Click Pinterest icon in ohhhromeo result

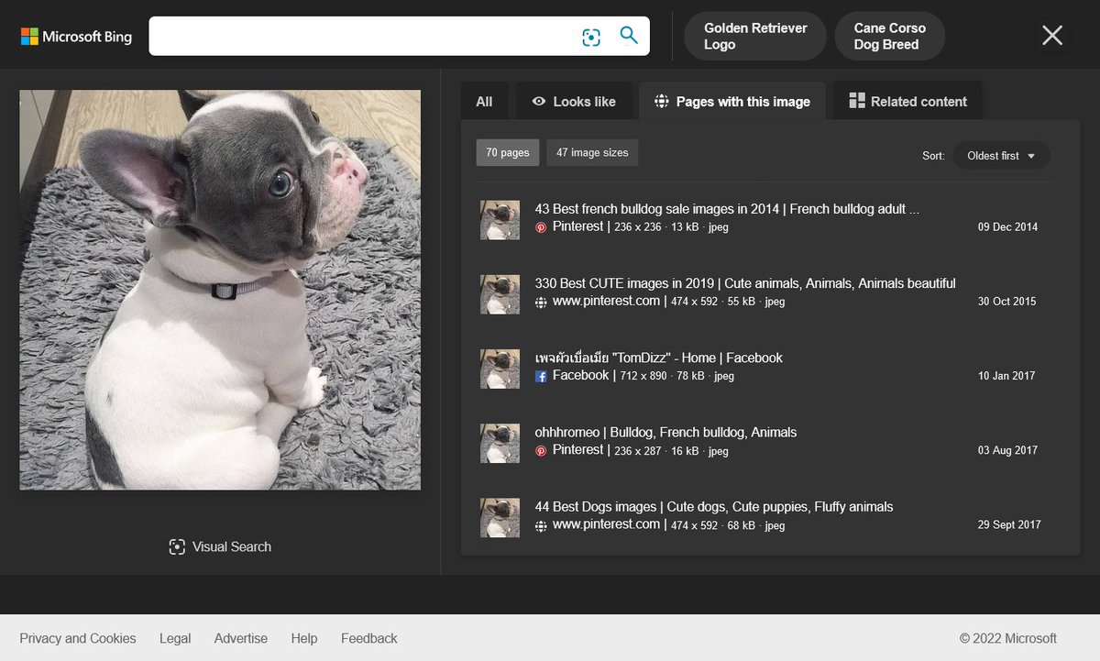click(x=541, y=451)
